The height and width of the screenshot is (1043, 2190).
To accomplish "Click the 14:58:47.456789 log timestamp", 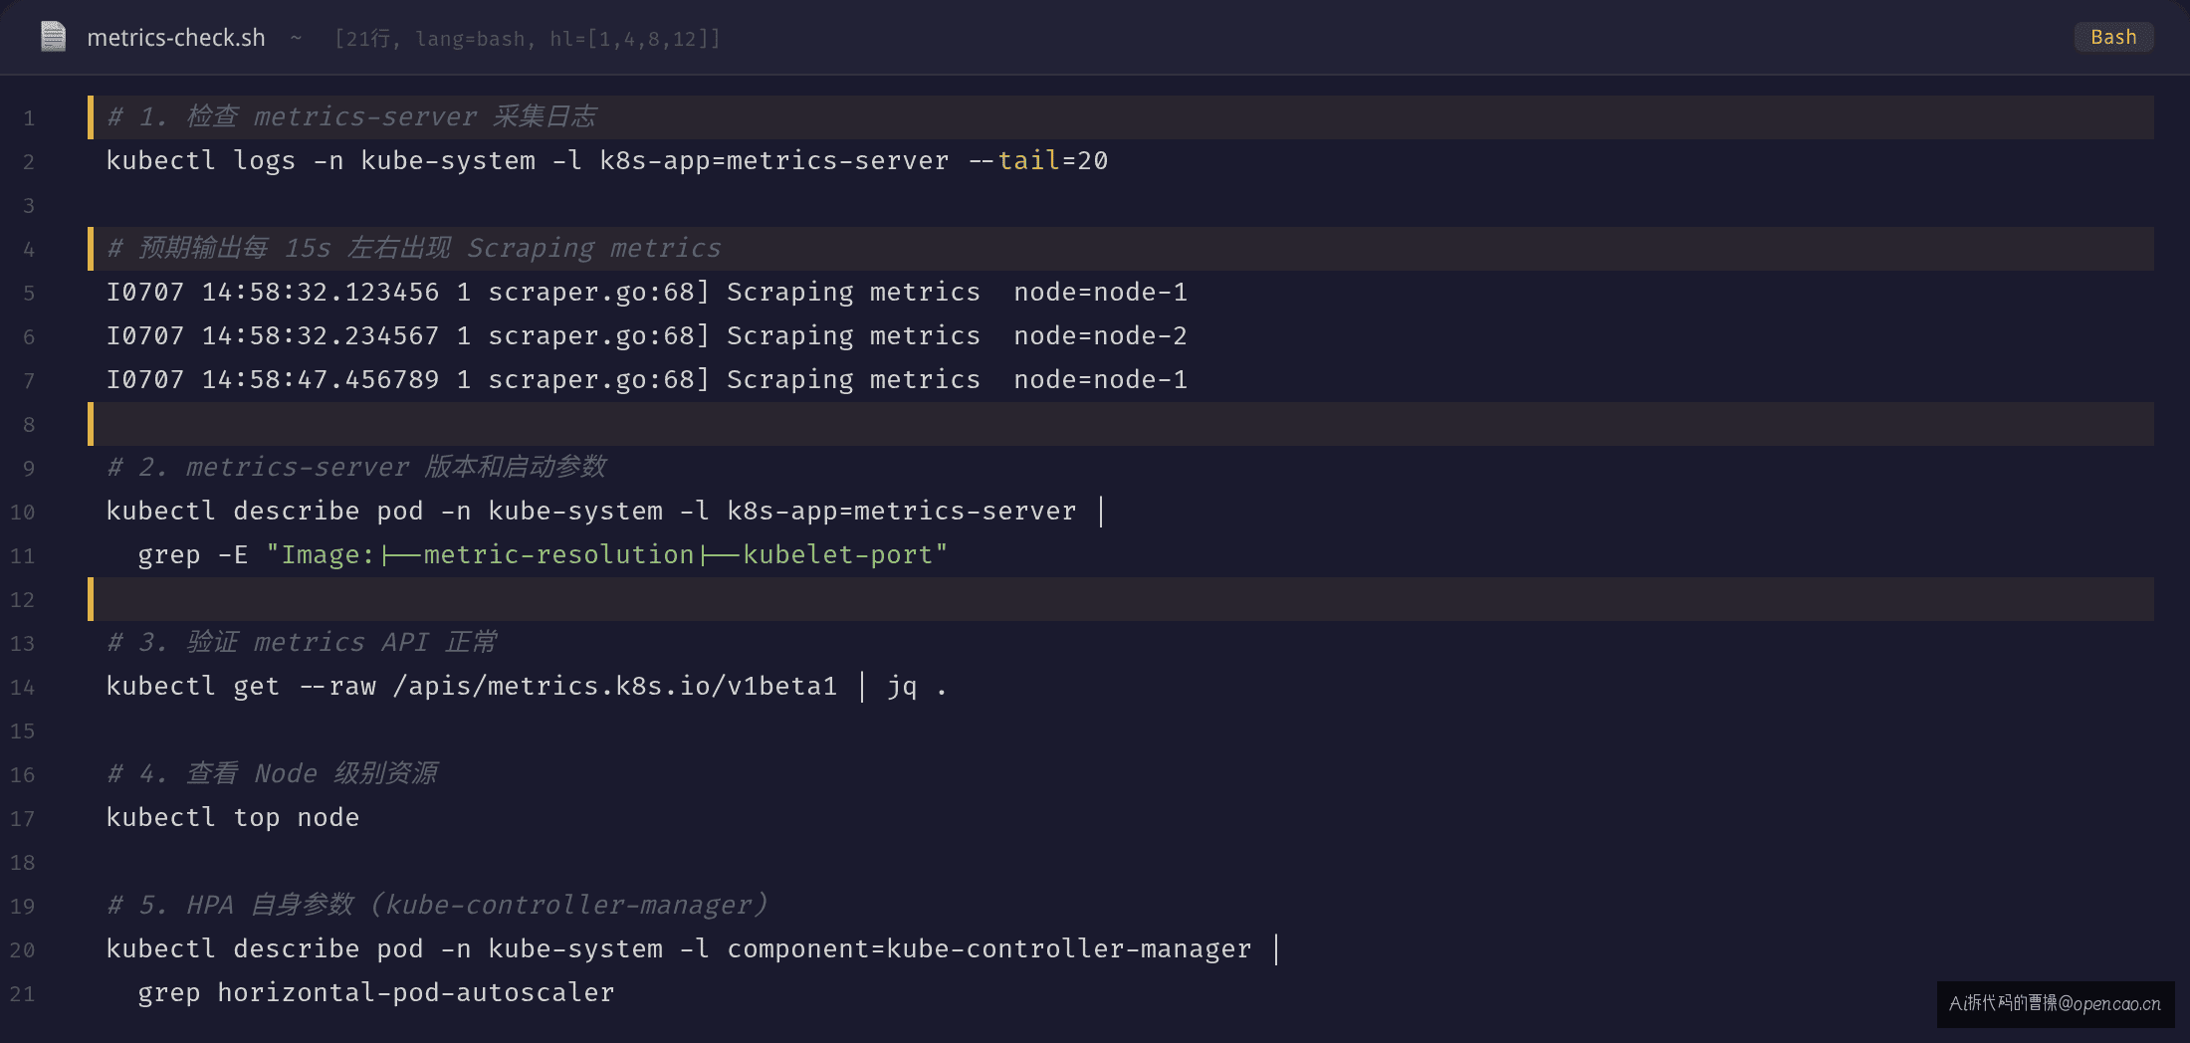I will 321,380.
